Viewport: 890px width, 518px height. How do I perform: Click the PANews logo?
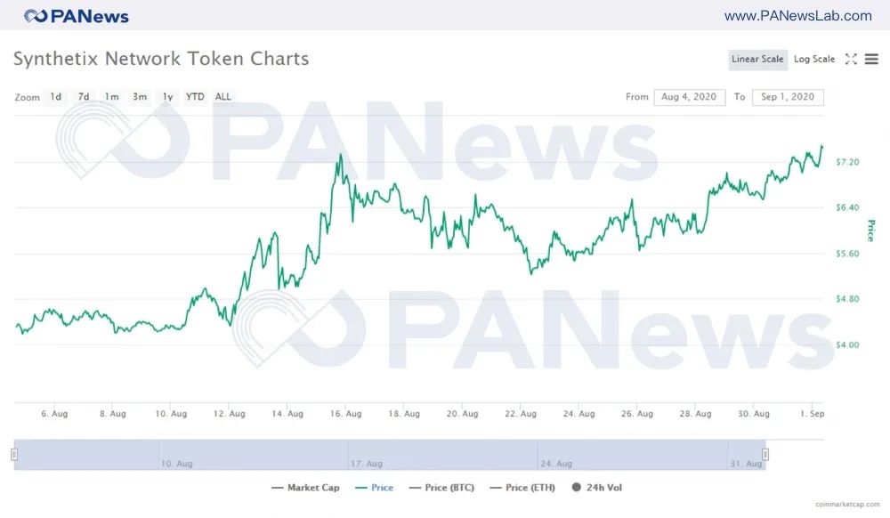77,16
